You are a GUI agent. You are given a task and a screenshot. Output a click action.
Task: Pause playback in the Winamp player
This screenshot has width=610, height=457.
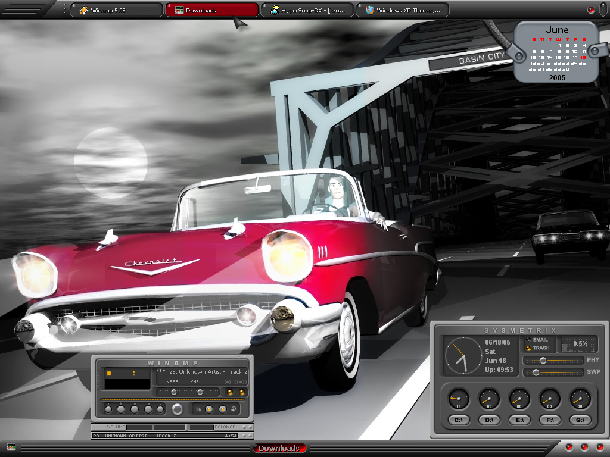coord(135,409)
